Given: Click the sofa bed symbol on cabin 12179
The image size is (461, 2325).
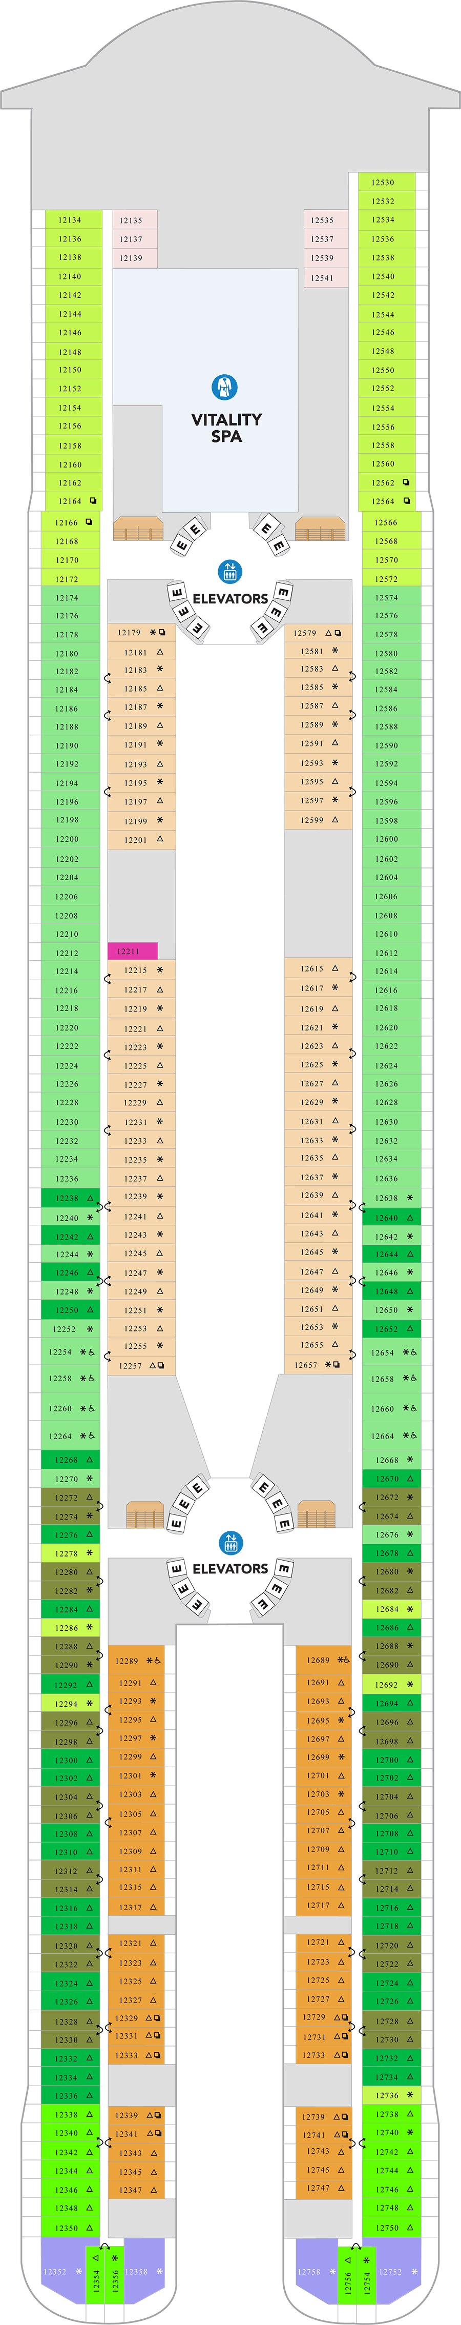Looking at the screenshot, I should tap(161, 633).
